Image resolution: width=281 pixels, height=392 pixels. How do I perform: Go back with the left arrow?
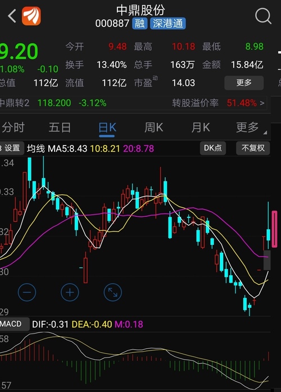pos(12,16)
